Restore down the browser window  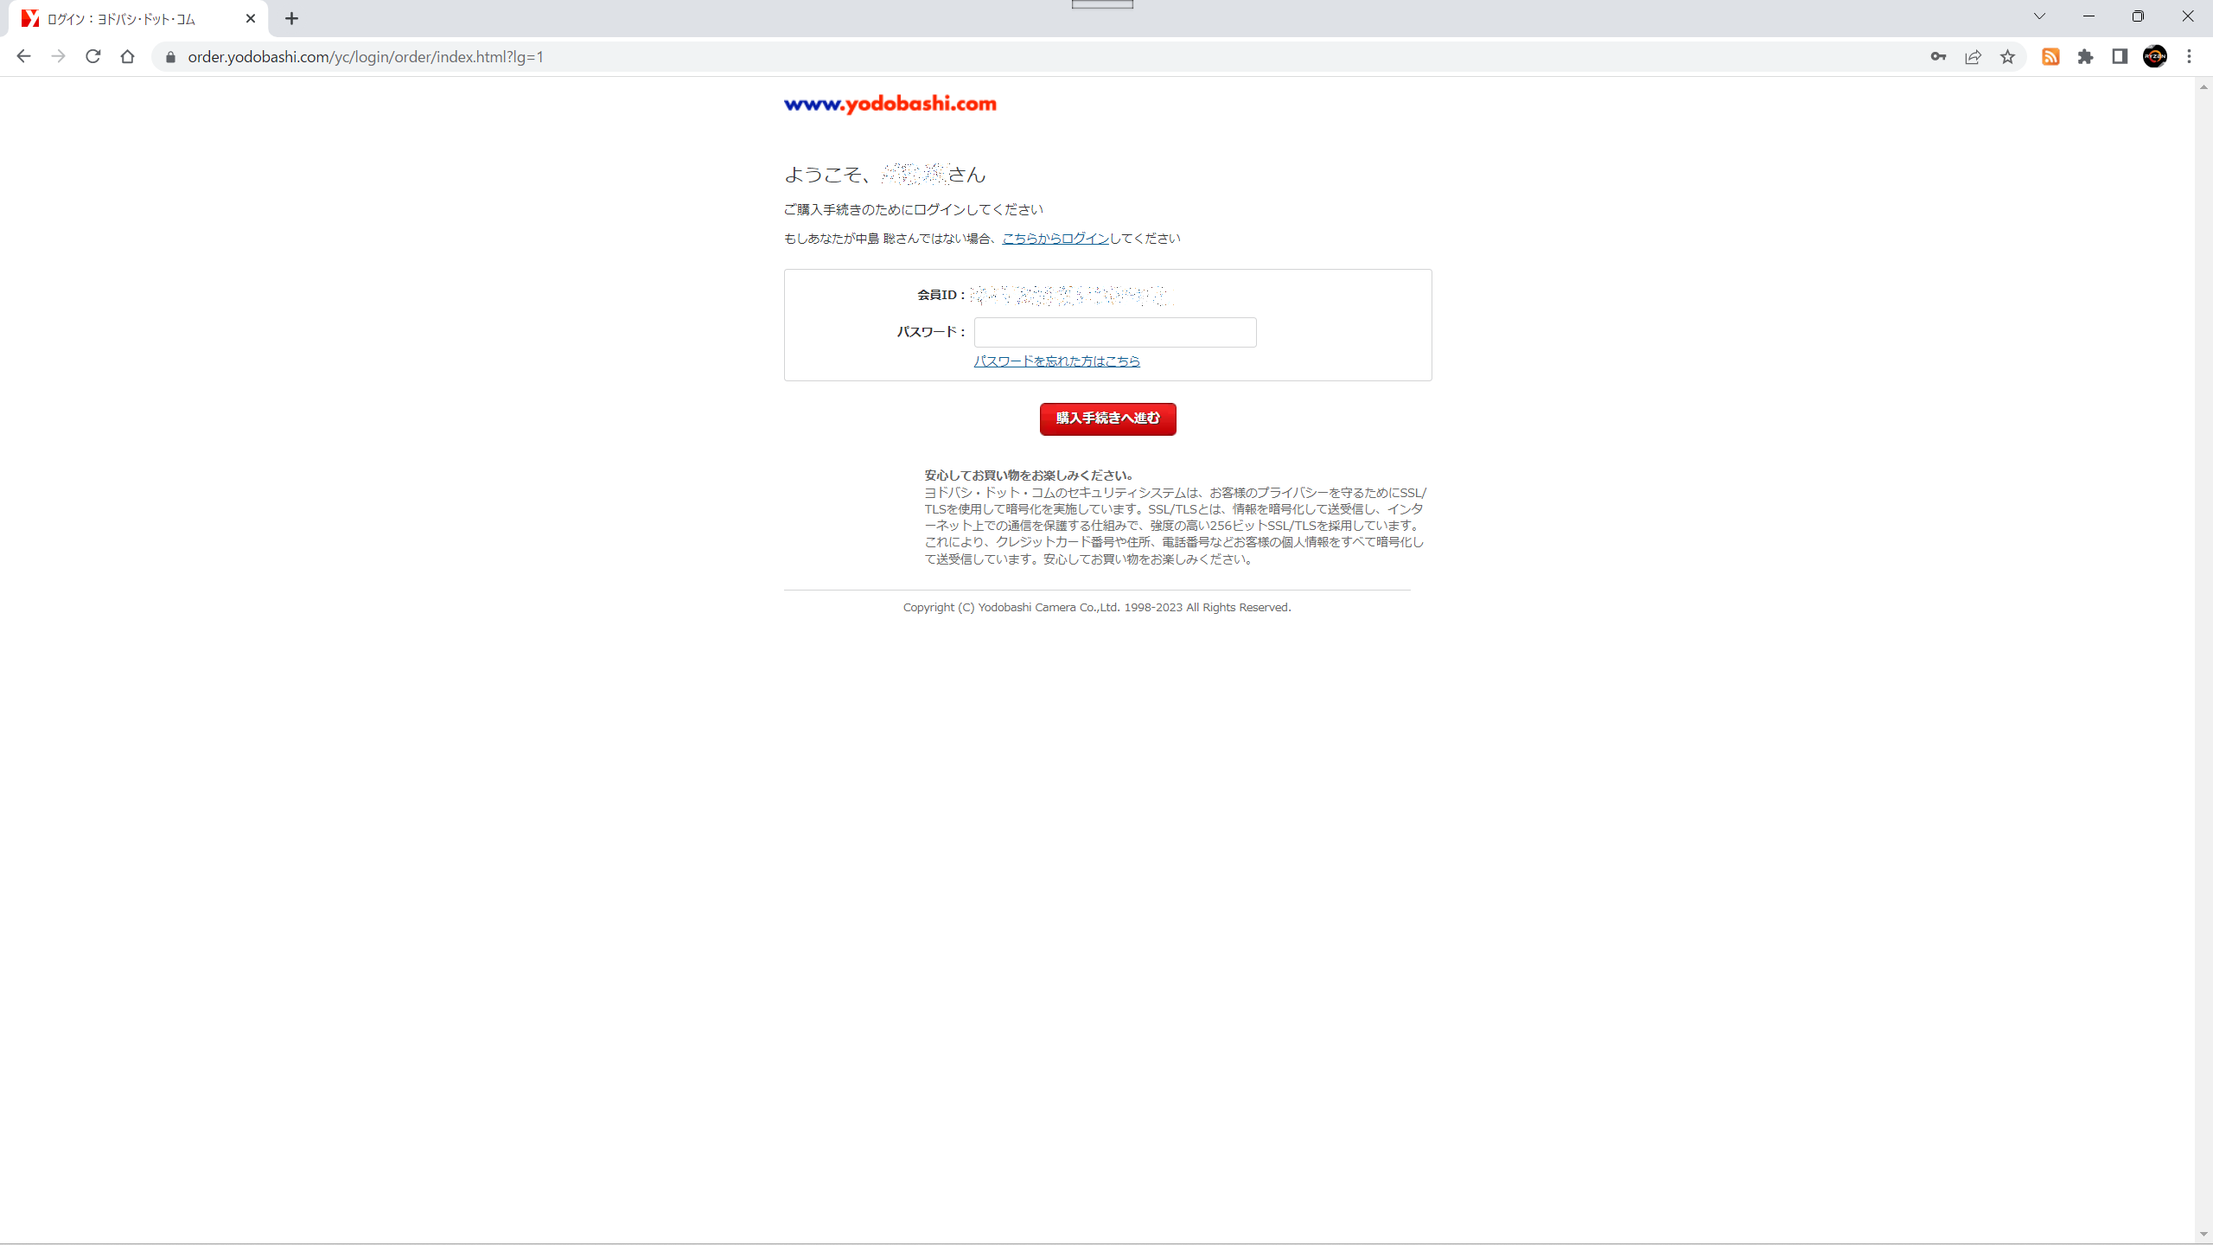coord(2138,16)
